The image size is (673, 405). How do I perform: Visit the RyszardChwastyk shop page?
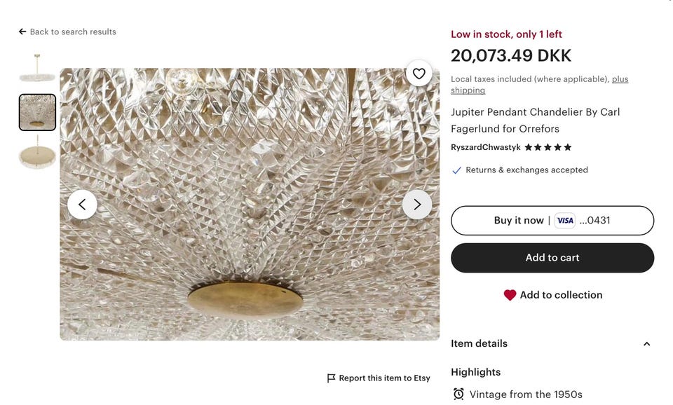(x=485, y=147)
